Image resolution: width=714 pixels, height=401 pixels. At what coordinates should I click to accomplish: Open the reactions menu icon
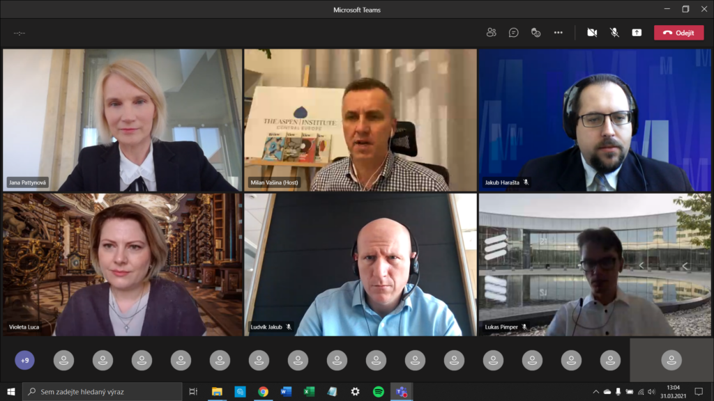pyautogui.click(x=535, y=33)
